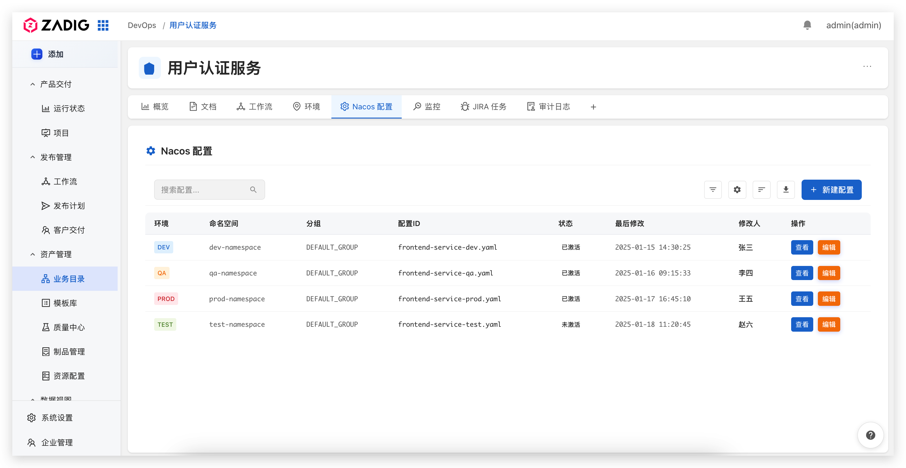Open the more options ellipsis for 用户认证服务
906x468 pixels.
[x=867, y=66]
